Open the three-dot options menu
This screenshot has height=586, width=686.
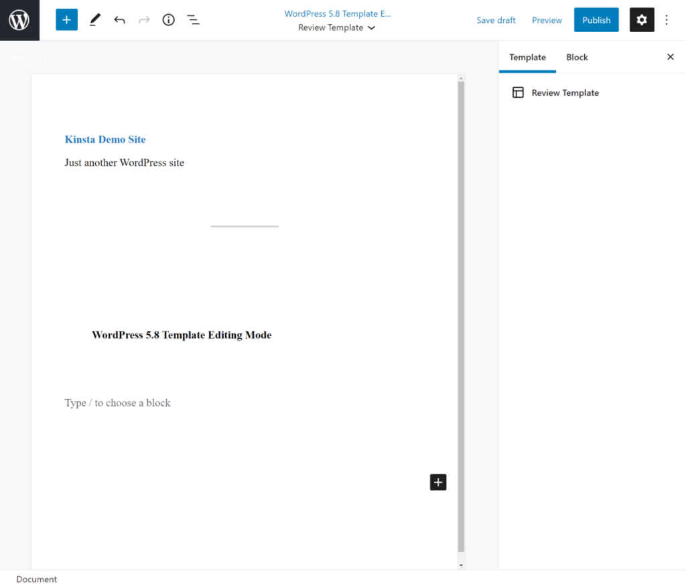click(667, 19)
